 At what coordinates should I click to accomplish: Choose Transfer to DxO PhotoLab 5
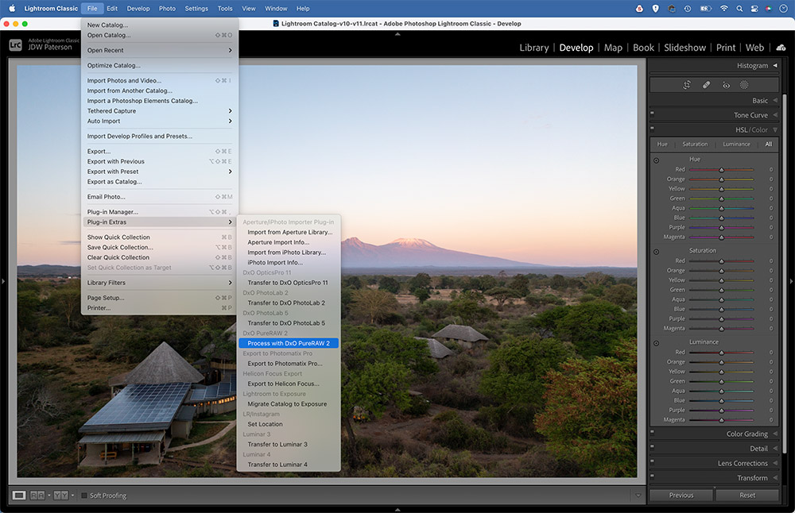pos(289,323)
